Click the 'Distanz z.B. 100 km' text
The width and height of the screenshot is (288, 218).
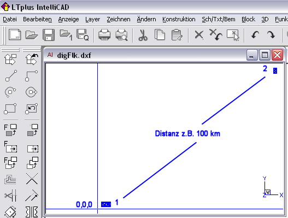[x=187, y=133]
